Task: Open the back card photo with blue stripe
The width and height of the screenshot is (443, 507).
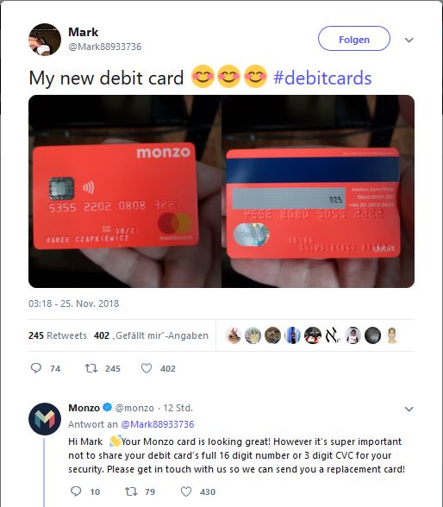Action: tap(318, 191)
